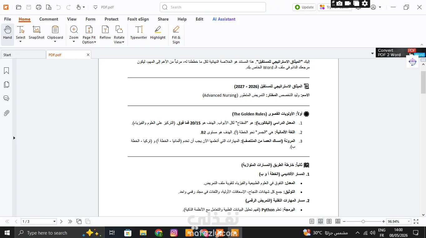Screen dimensions: 426x238
Task: Switch to the View tab
Action: pos(72,19)
